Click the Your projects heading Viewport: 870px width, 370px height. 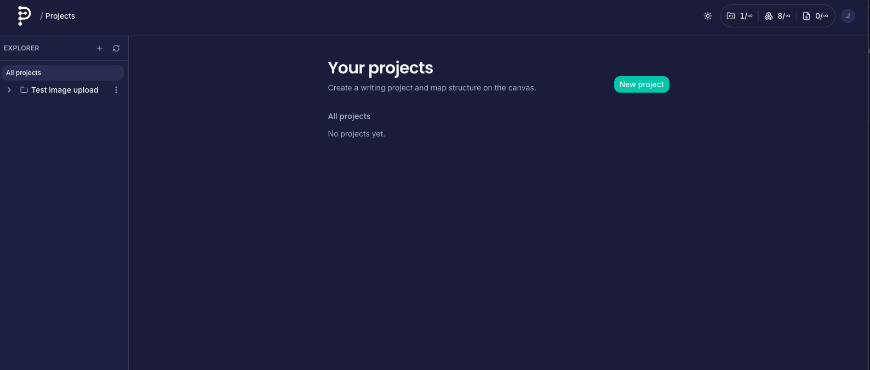pyautogui.click(x=380, y=68)
